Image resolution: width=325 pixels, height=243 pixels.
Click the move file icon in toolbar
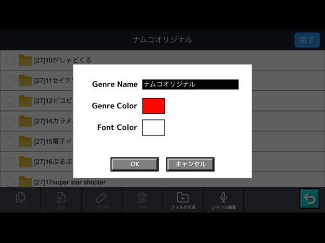(61, 199)
